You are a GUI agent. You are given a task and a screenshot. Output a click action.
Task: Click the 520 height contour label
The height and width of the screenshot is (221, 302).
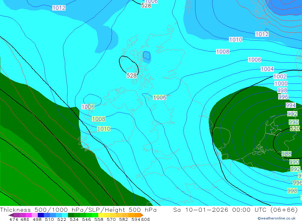[x=295, y=128]
